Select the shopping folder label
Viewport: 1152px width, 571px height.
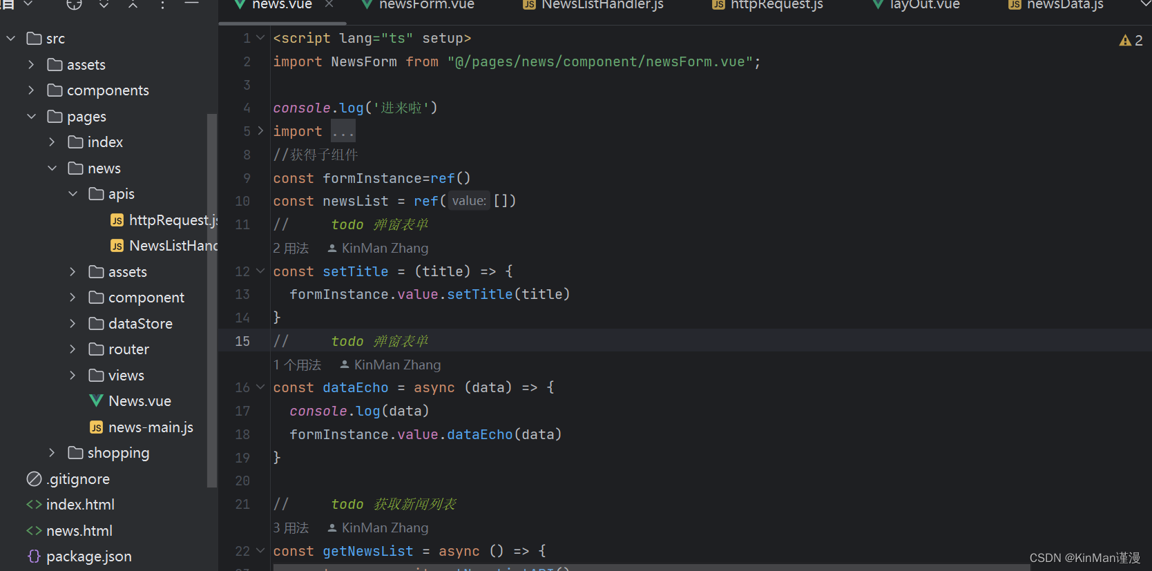point(118,453)
